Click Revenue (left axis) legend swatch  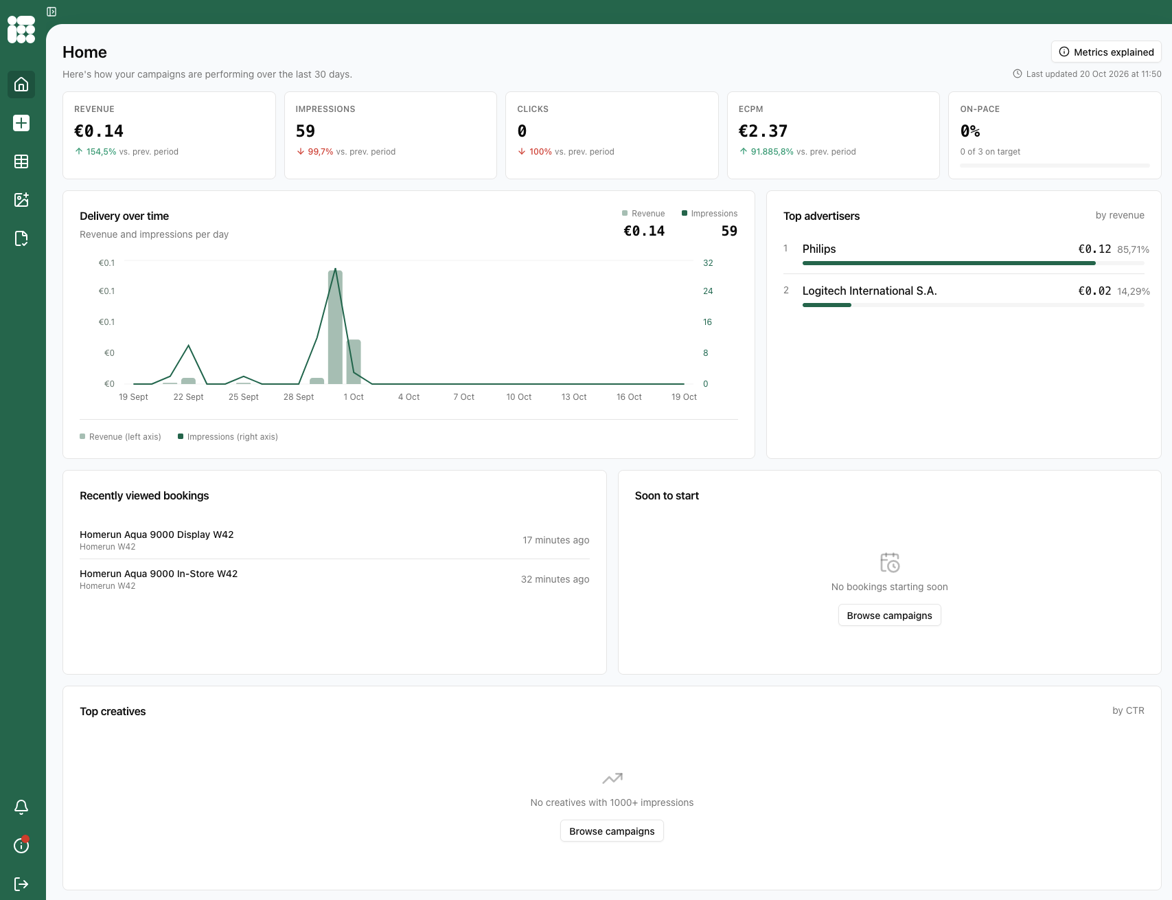point(82,436)
